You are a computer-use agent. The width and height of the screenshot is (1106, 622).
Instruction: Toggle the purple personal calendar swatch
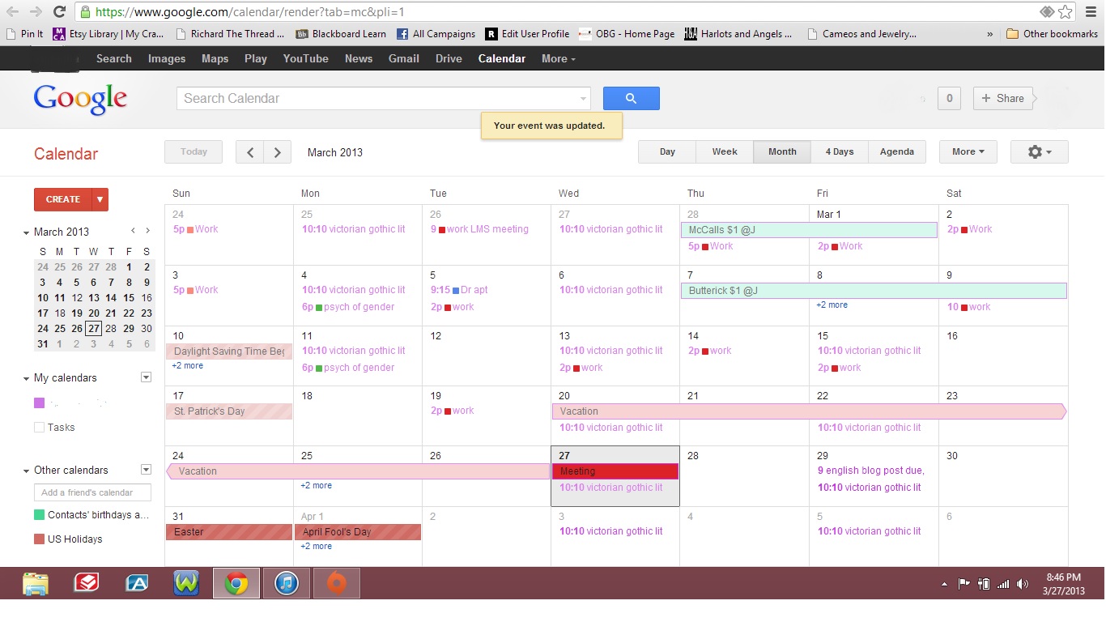39,403
